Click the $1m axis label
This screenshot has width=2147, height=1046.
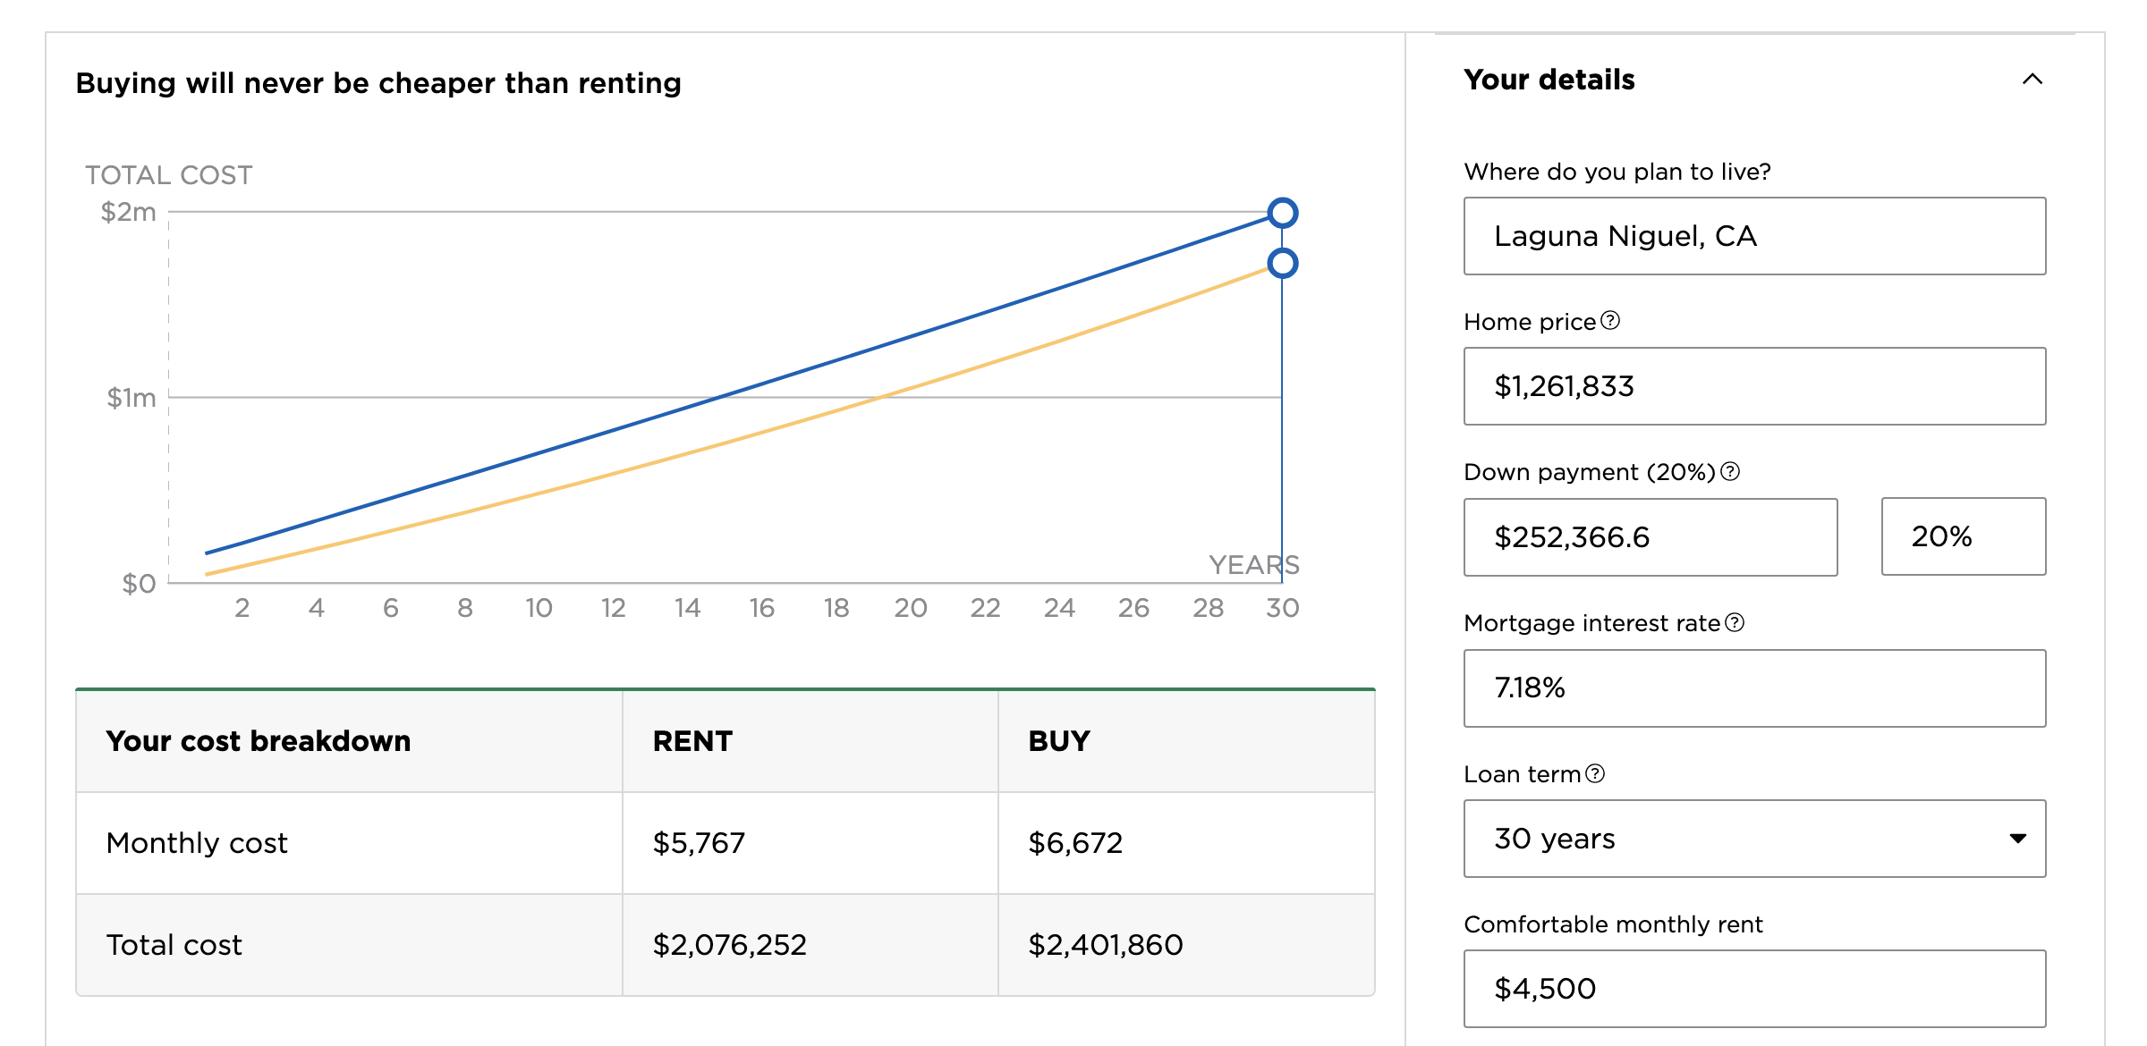coord(132,398)
